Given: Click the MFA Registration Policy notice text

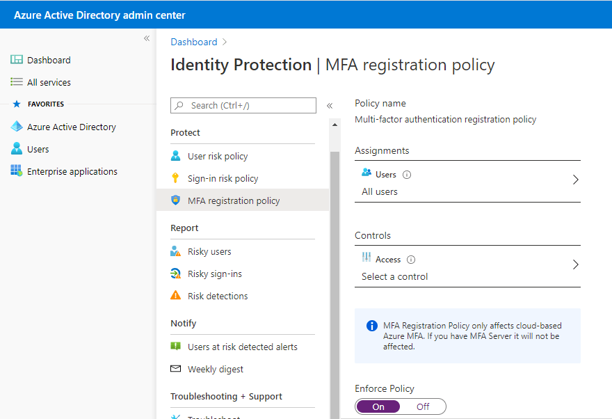Looking at the screenshot, I should click(472, 335).
